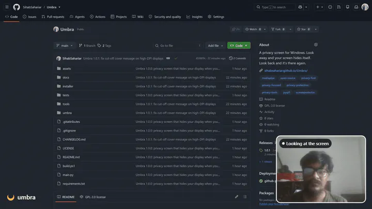Open the tests folder

[x=66, y=95]
